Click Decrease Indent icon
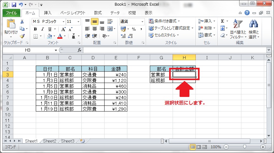The height and width of the screenshot is (153, 274). (87, 36)
